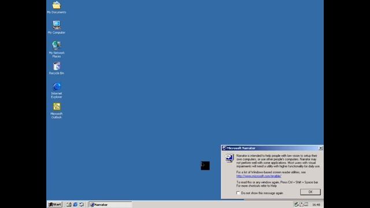Click the first system tray icon
This screenshot has width=370, height=208.
[296, 205]
